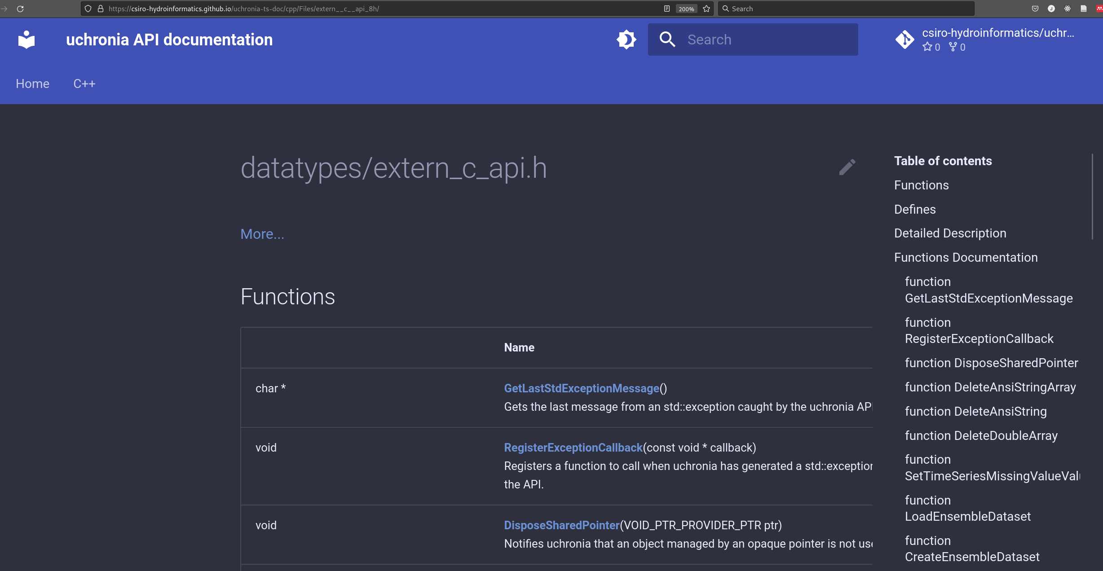The width and height of the screenshot is (1103, 571).
Task: Bookmark this page with the star icon
Action: click(x=706, y=9)
